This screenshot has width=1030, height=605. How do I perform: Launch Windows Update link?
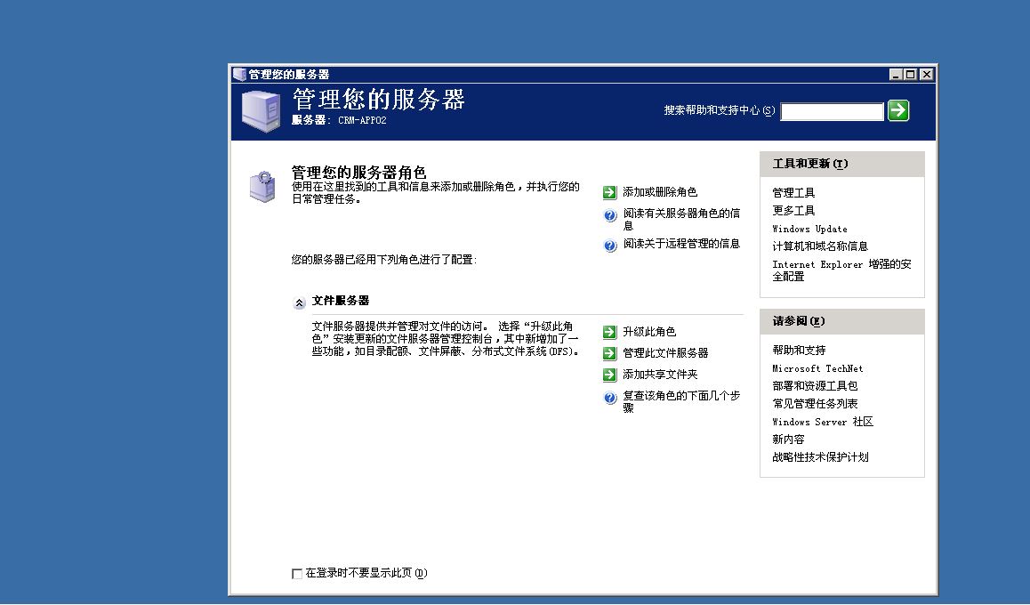(810, 229)
